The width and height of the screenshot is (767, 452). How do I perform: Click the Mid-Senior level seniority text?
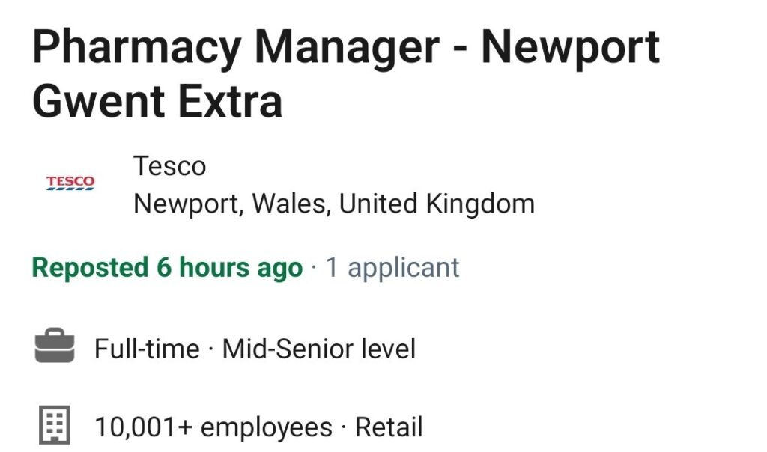tap(319, 349)
